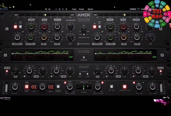
Task: Flip the AMBIENCE switch in Detectors section
Action: [x=84, y=57]
